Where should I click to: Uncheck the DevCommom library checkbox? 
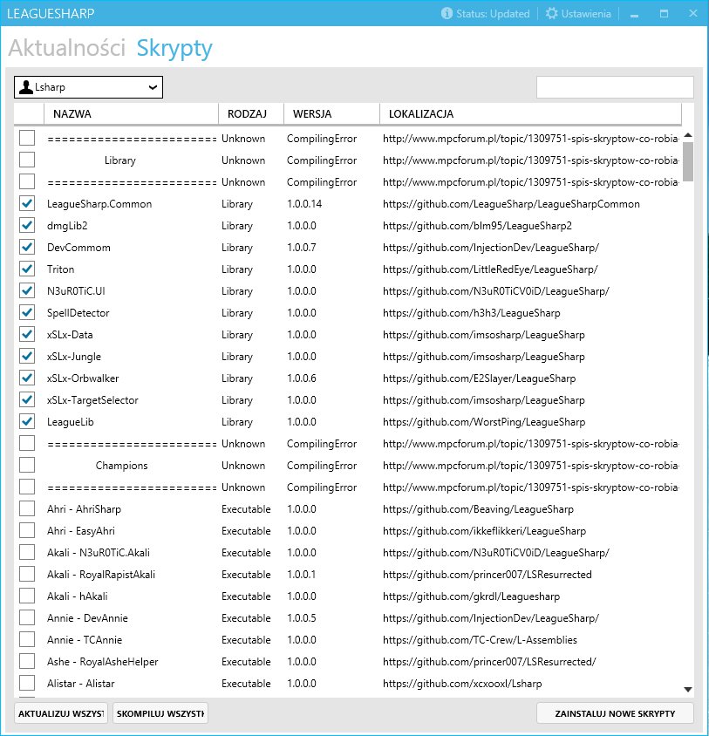(27, 248)
